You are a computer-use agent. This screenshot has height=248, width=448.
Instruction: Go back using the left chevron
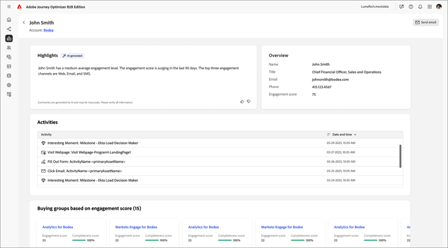point(24,23)
